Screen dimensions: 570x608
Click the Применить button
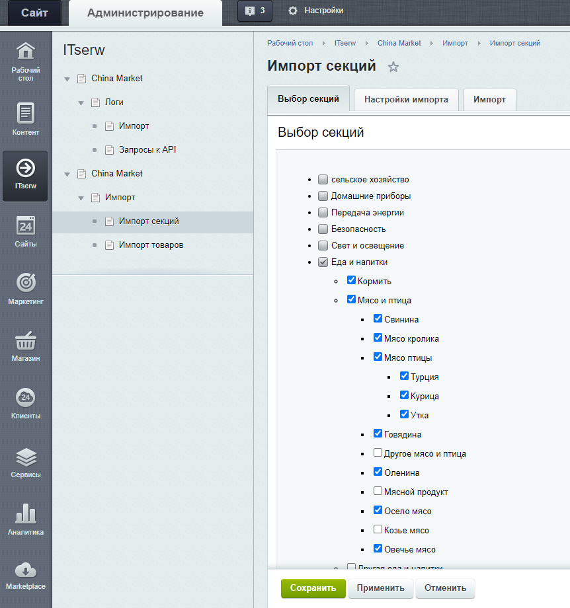tap(381, 588)
